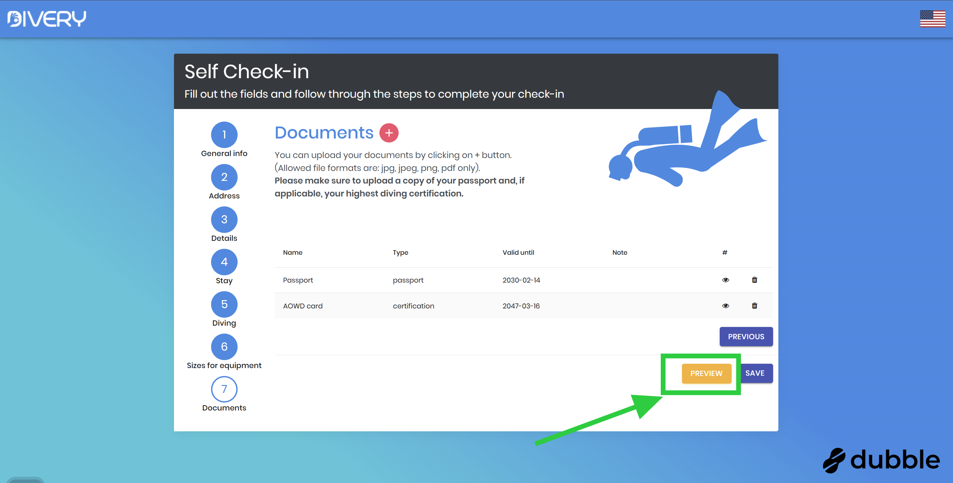953x483 pixels.
Task: Delete the Passport document with trash icon
Action: (754, 280)
